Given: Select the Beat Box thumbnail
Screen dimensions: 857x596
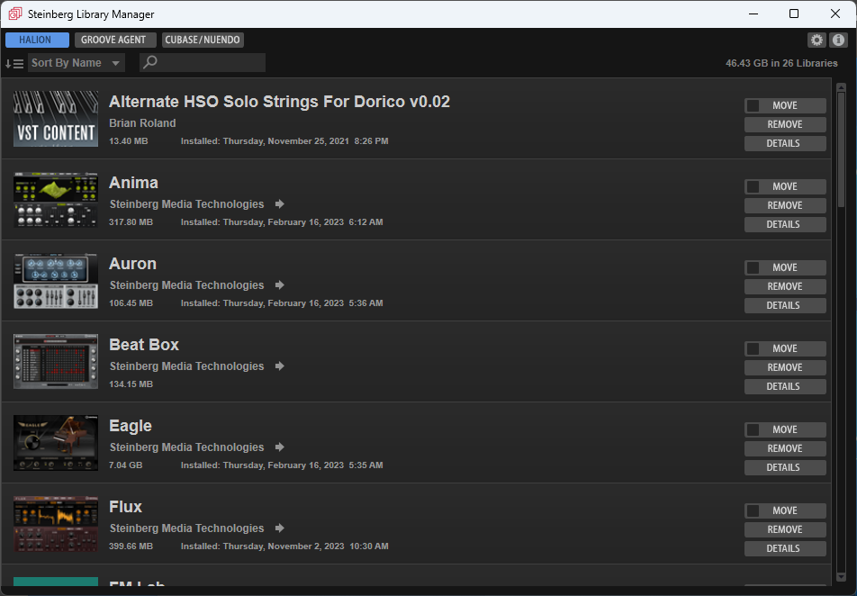Looking at the screenshot, I should point(56,361).
